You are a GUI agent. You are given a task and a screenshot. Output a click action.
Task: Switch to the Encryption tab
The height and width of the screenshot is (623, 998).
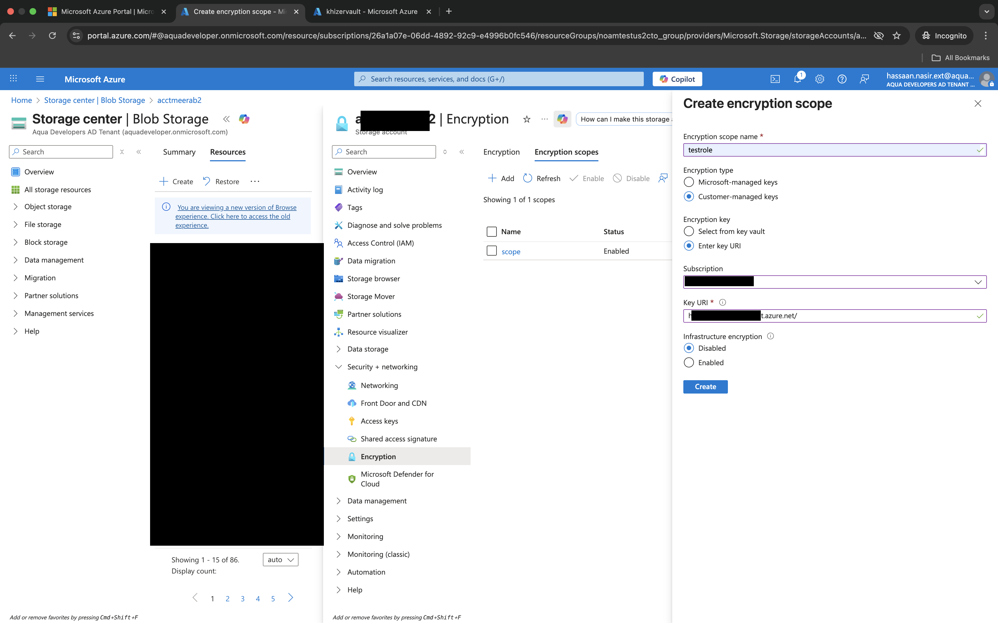(x=501, y=152)
